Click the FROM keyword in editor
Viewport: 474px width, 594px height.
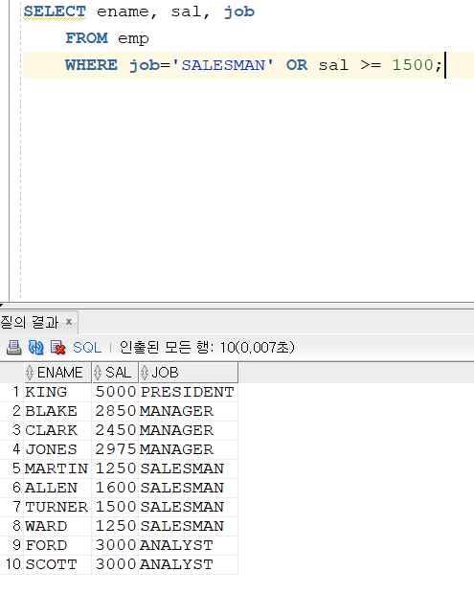tap(87, 38)
